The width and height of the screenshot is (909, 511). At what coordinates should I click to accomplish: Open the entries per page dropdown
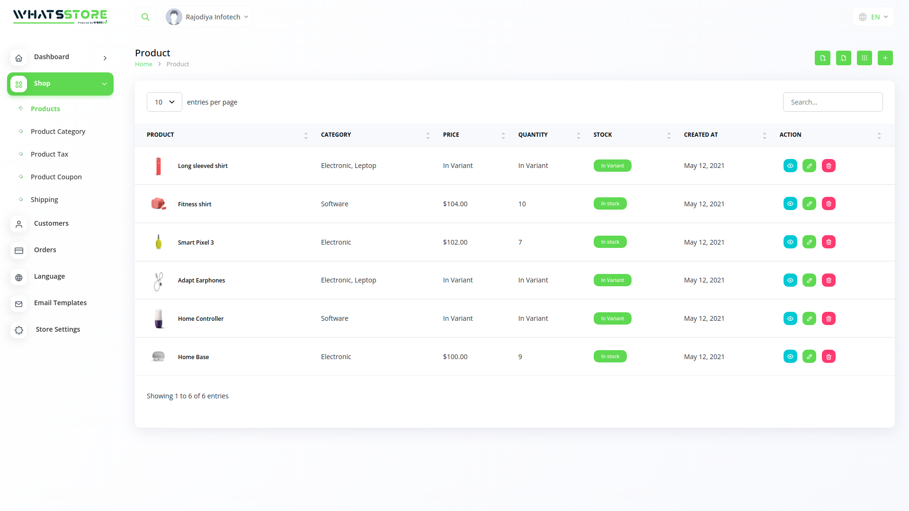click(164, 102)
